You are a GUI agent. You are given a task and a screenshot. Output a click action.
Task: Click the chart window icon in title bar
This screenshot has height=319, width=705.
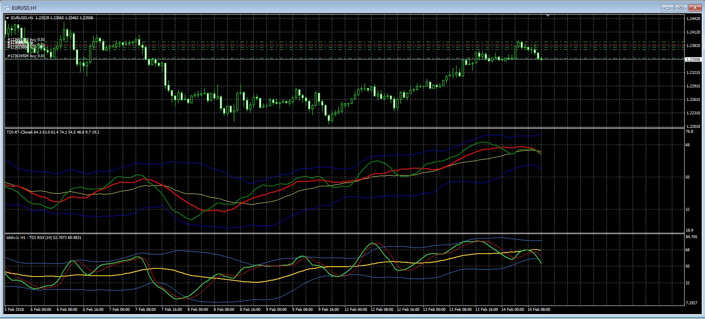(x=7, y=8)
